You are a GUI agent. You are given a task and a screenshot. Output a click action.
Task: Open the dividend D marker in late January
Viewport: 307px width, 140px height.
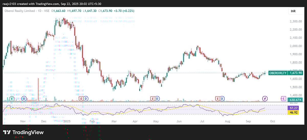click(x=86, y=98)
